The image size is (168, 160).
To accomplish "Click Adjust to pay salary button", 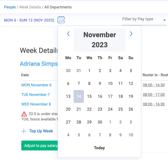I will click(x=40, y=145).
